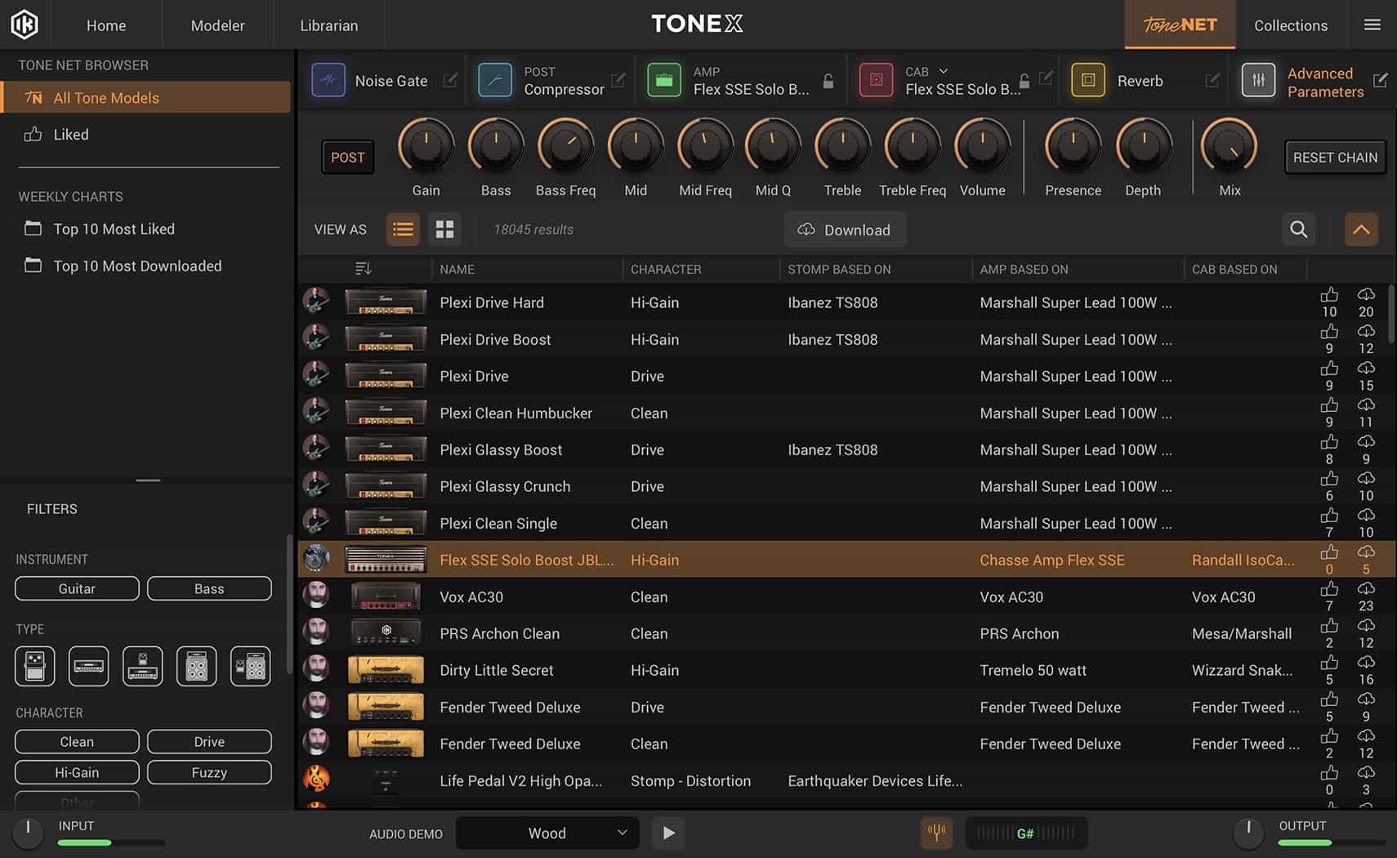Viewport: 1397px width, 858px height.
Task: Toggle the AMP module icon
Action: (664, 80)
